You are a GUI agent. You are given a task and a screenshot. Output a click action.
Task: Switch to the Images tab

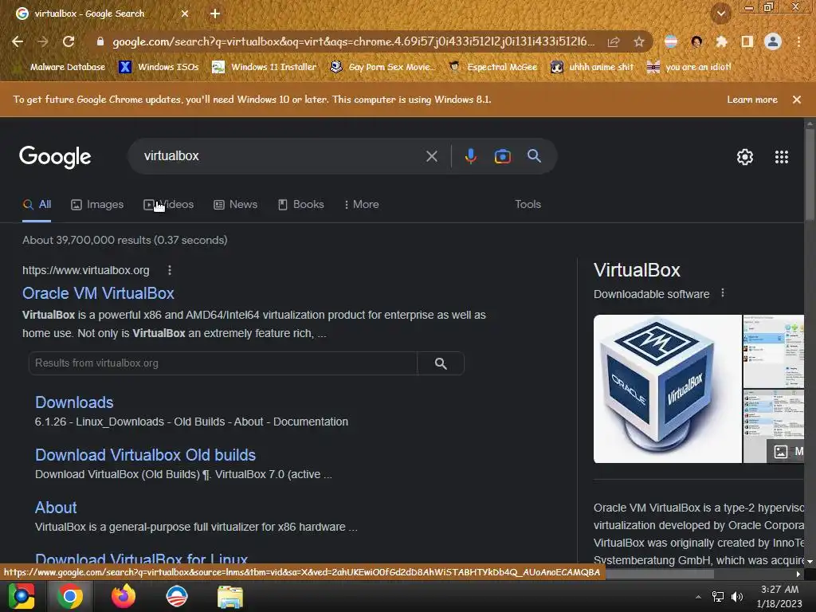tap(97, 205)
